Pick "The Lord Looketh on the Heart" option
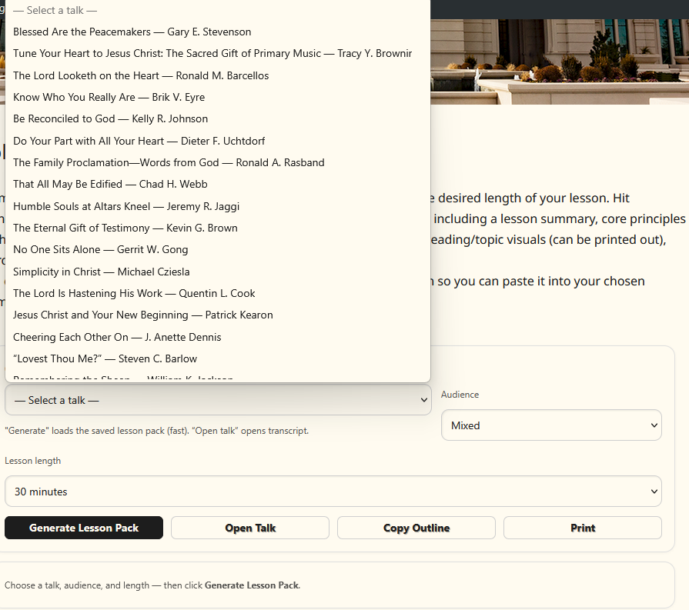Image resolution: width=689 pixels, height=610 pixels. click(x=141, y=75)
